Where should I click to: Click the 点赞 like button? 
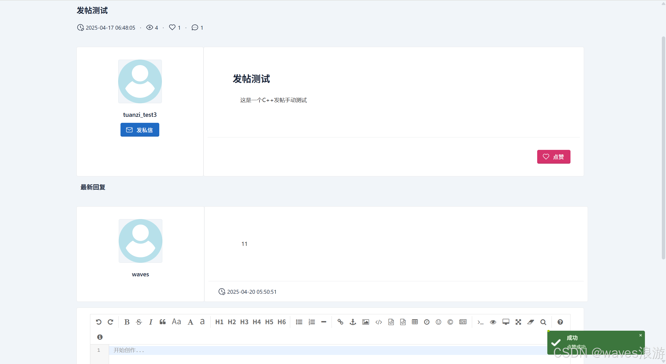553,157
